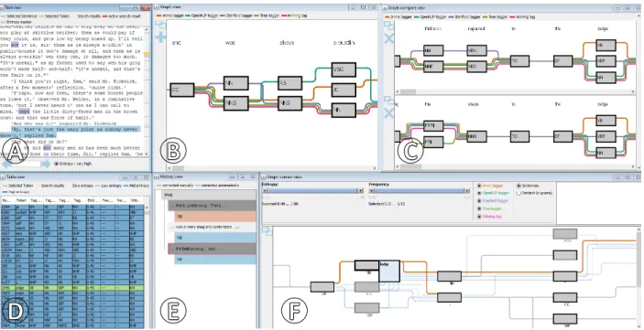
Task: Select the VBG node in Graph view
Action: [x=344, y=69]
